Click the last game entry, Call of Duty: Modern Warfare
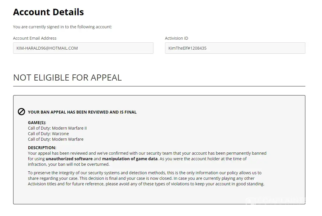 (x=56, y=139)
